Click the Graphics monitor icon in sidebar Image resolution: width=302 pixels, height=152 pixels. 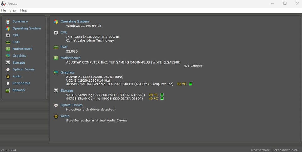click(x=8, y=56)
